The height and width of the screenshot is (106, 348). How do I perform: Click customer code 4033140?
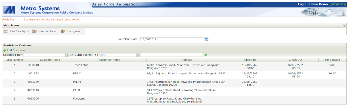[33, 90]
